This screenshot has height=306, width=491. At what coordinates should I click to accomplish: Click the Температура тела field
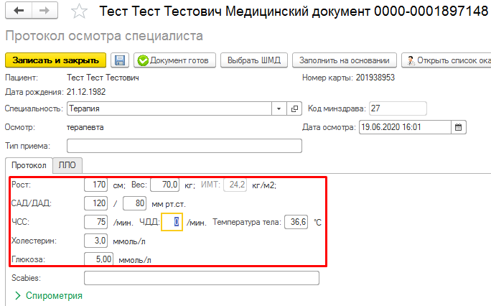pos(297,222)
